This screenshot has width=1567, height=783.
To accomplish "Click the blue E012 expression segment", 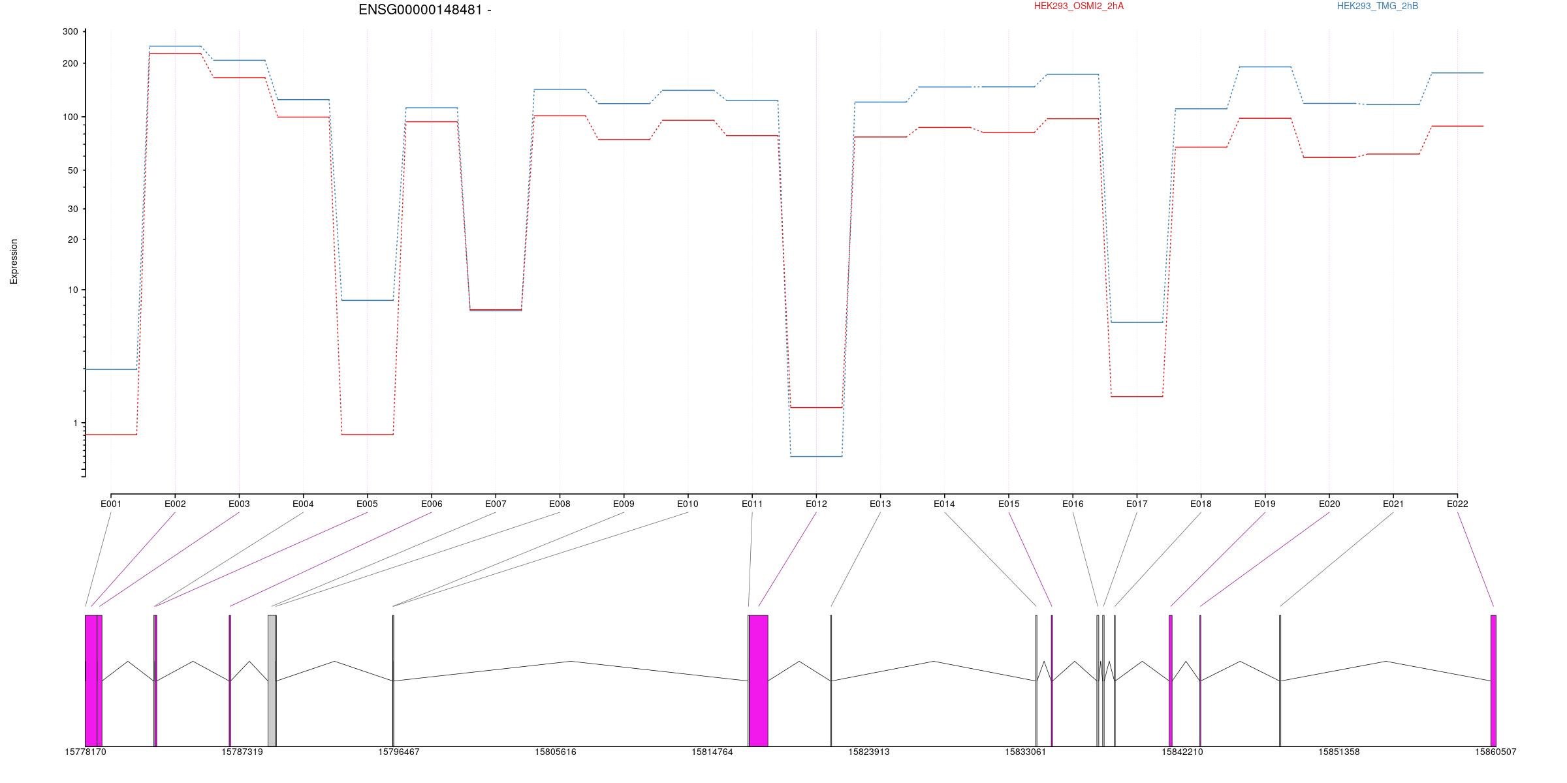I will (x=816, y=456).
